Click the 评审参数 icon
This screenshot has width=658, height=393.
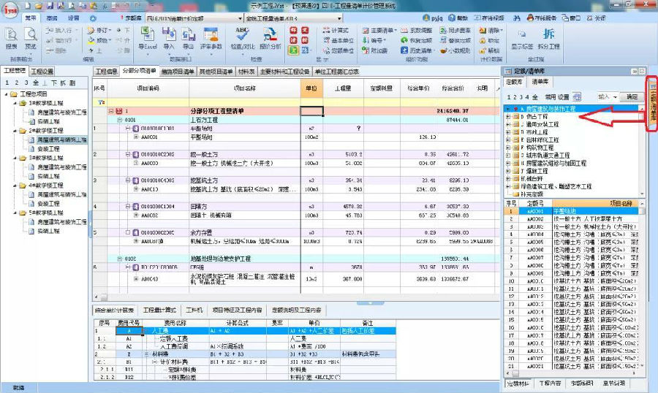[x=211, y=37]
